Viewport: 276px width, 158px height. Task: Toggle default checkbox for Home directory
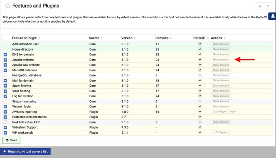tap(200, 49)
